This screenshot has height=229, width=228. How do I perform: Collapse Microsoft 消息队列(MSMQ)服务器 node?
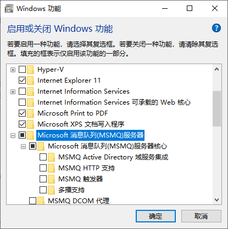pos(13,135)
